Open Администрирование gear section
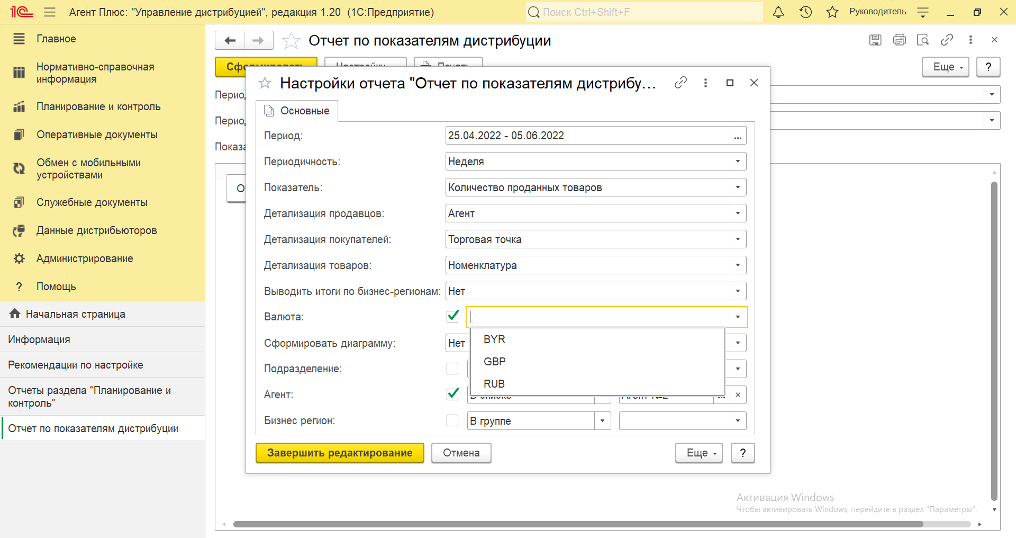 (x=102, y=258)
